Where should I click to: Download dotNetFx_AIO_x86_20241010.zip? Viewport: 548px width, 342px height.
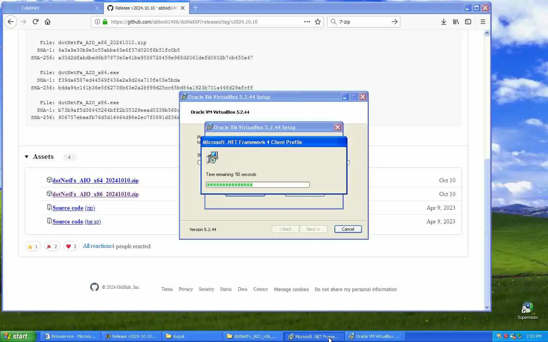pos(96,194)
